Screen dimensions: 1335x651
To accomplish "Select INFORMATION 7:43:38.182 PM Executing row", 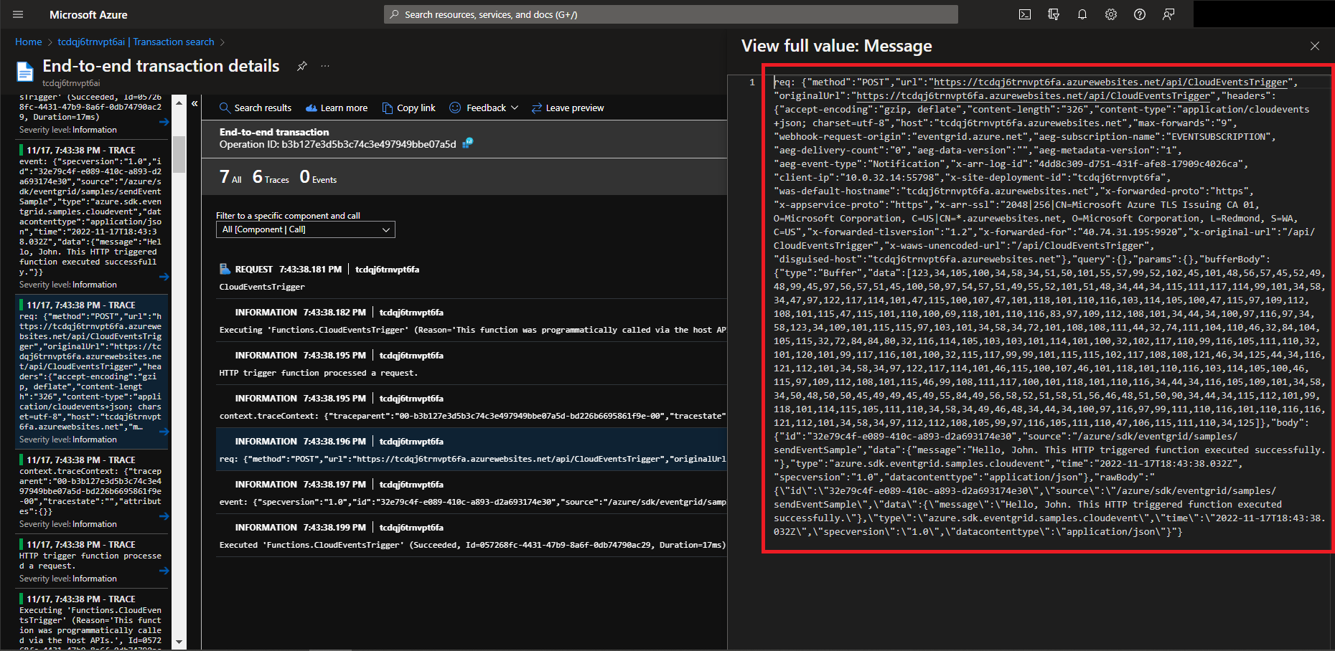I will pos(473,320).
